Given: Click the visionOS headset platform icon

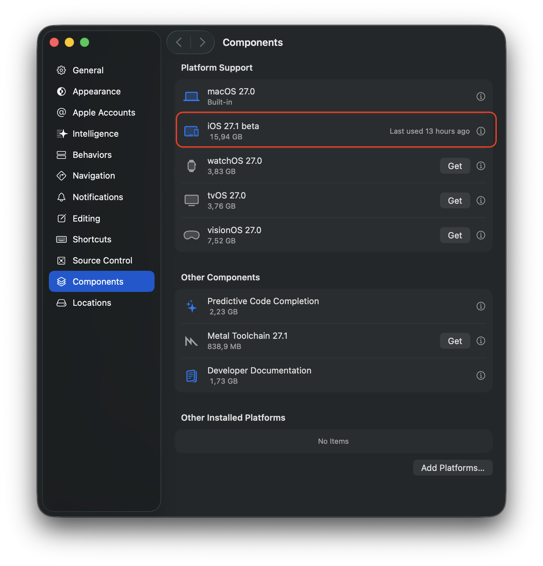Looking at the screenshot, I should click(192, 235).
